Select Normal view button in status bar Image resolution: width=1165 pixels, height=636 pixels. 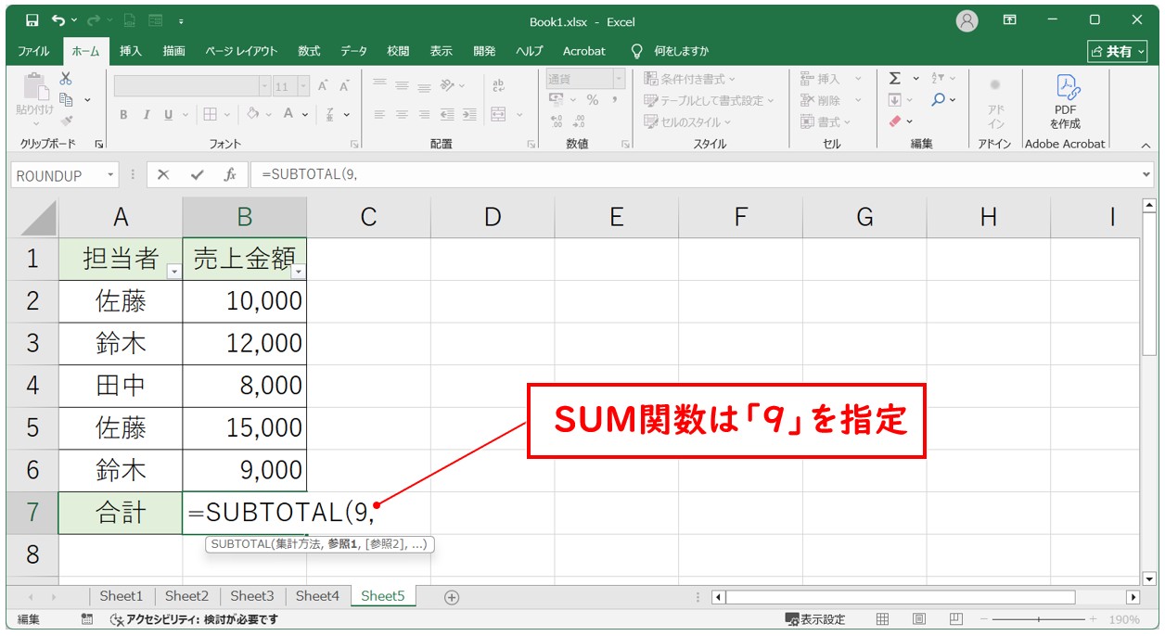click(x=883, y=619)
